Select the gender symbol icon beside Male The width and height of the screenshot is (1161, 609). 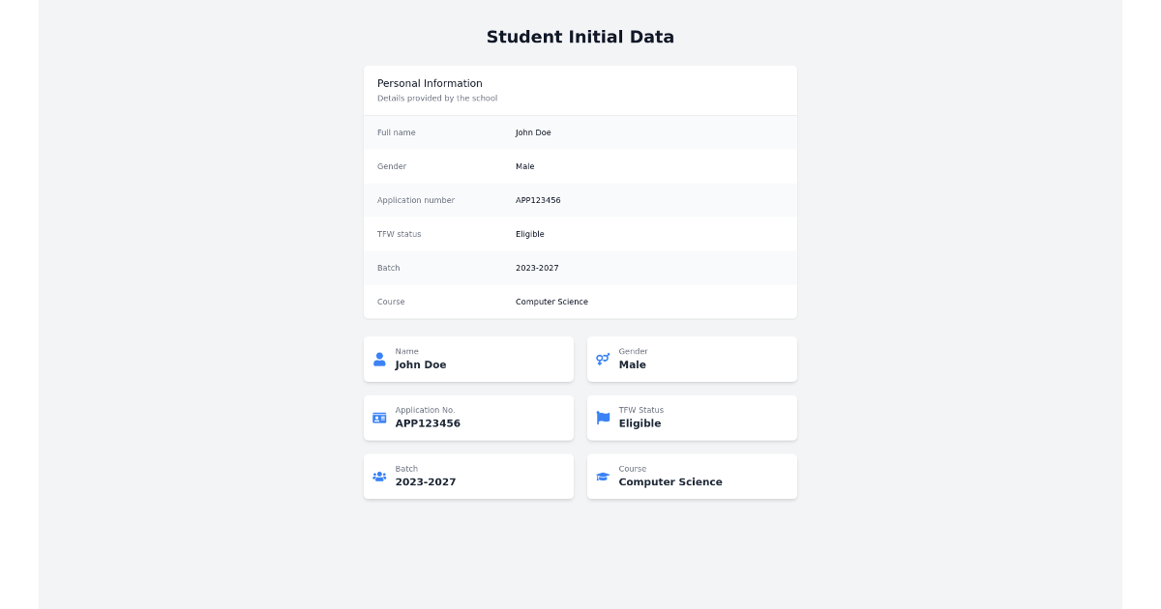pyautogui.click(x=603, y=359)
